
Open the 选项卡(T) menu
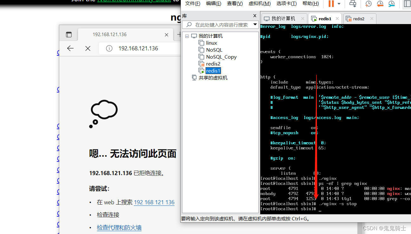(286, 3)
